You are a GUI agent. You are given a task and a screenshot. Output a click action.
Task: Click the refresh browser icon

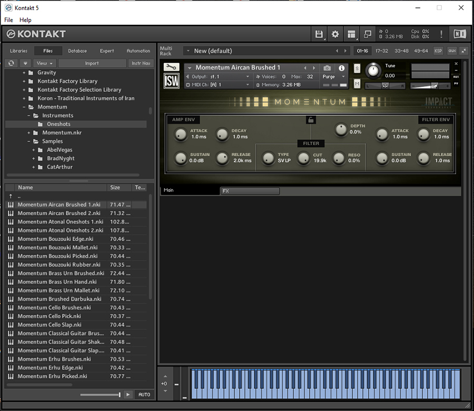11,63
